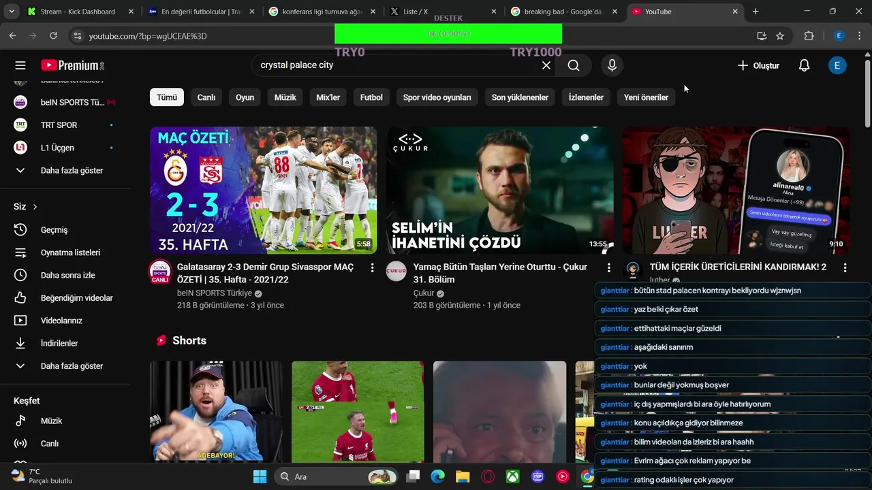872x490 pixels.
Task: Launch Opera from the taskbar
Action: [x=488, y=476]
